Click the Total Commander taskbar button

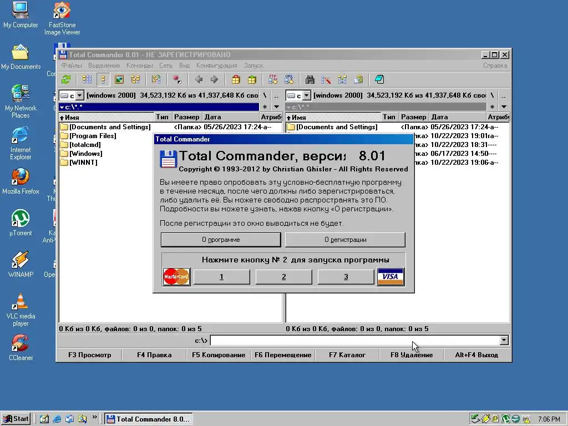click(149, 419)
